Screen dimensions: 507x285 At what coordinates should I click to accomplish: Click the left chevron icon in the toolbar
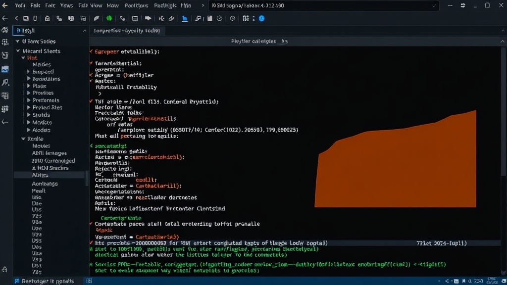pos(16,18)
